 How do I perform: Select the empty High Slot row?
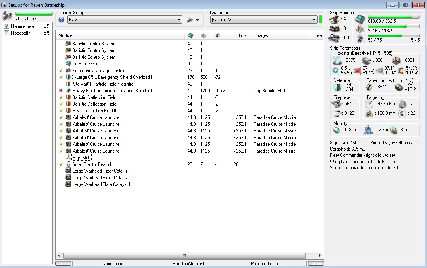(x=81, y=158)
